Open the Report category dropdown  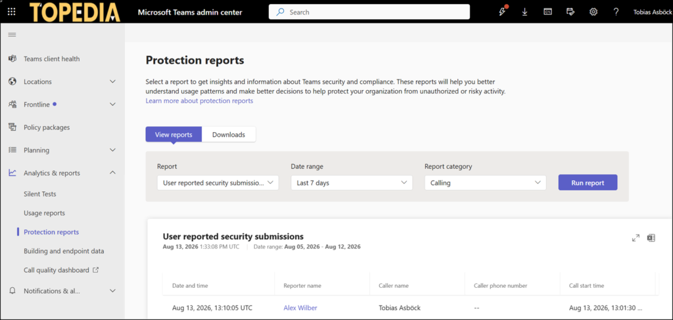coord(486,183)
